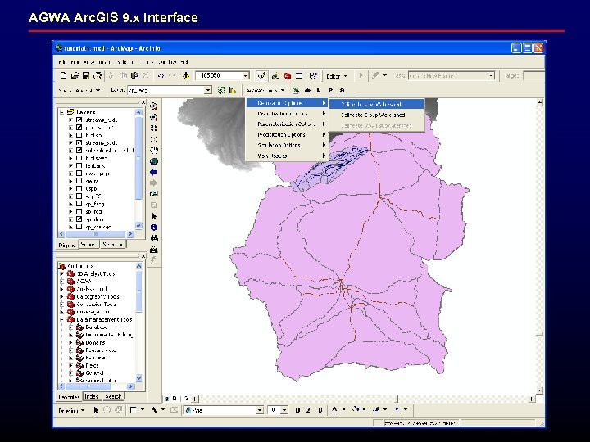
Task: Open the Parameterization Options submenu
Action: (287, 124)
